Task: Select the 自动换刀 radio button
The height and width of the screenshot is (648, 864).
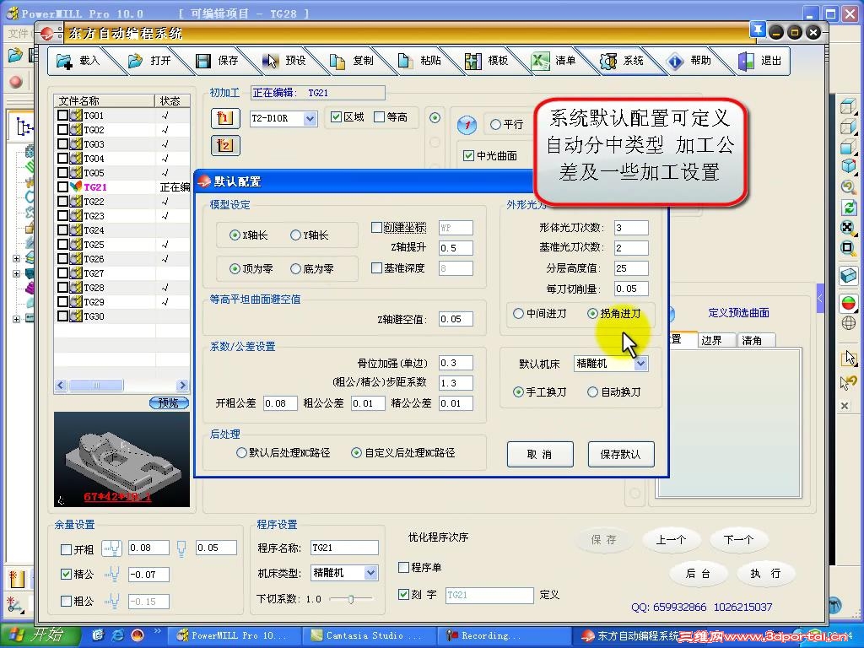Action: 592,392
